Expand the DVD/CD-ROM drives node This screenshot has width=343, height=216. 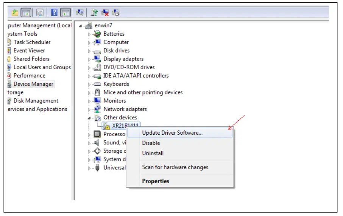89,68
